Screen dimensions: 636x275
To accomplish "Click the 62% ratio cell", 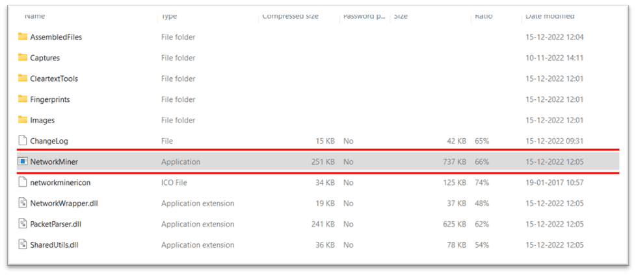I will coord(482,224).
